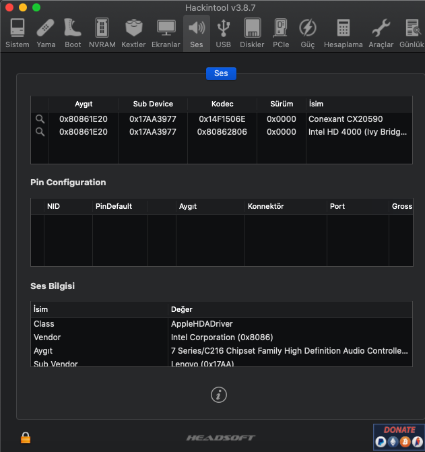Switch to the Boot section
This screenshot has width=425, height=452.
(73, 33)
